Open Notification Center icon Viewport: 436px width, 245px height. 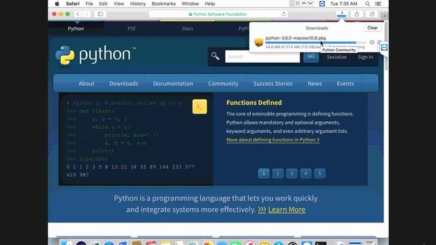coord(378,3)
